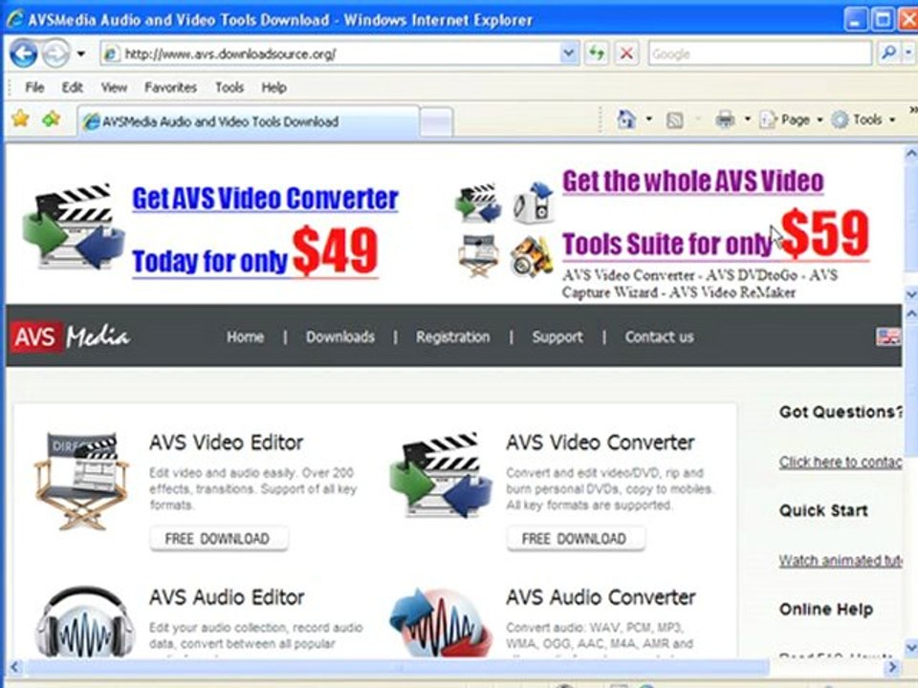Click the AVS Video Editor heading
918x688 pixels.
point(227,442)
